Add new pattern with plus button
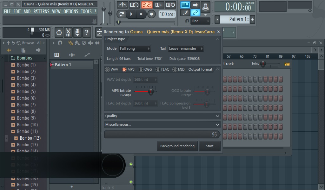 252,19
